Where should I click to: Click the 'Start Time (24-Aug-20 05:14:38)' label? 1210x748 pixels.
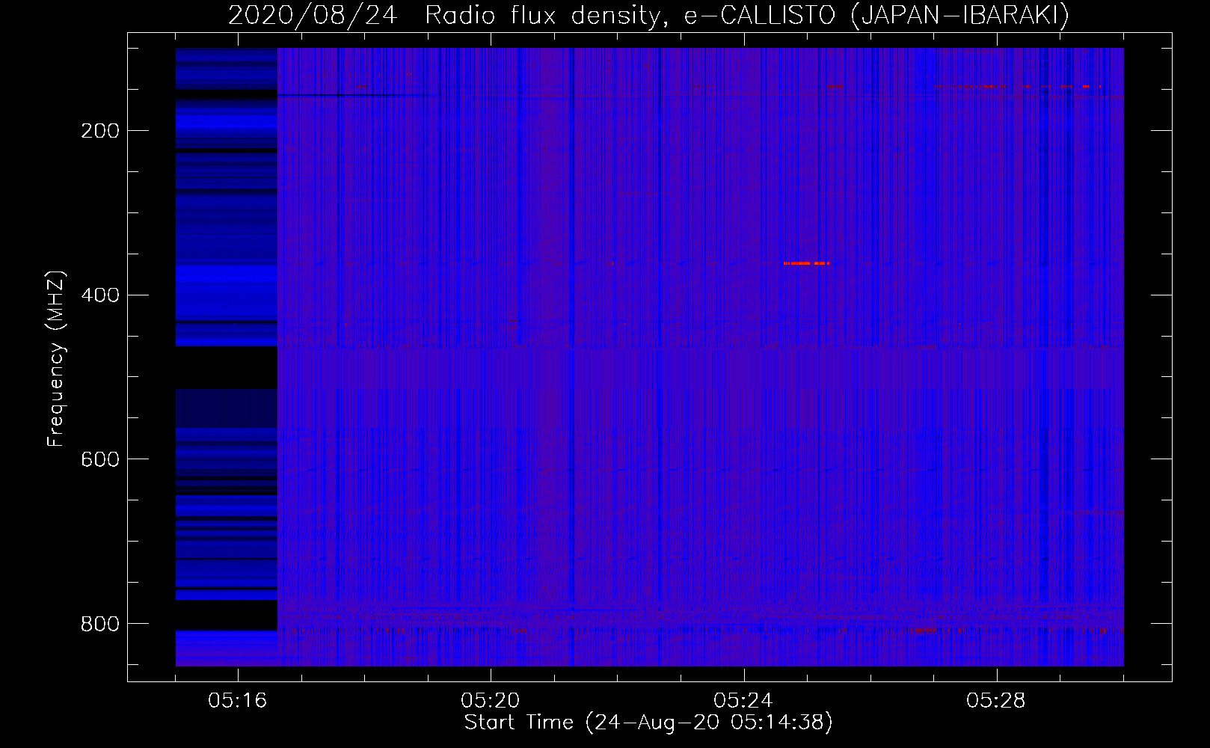point(648,723)
